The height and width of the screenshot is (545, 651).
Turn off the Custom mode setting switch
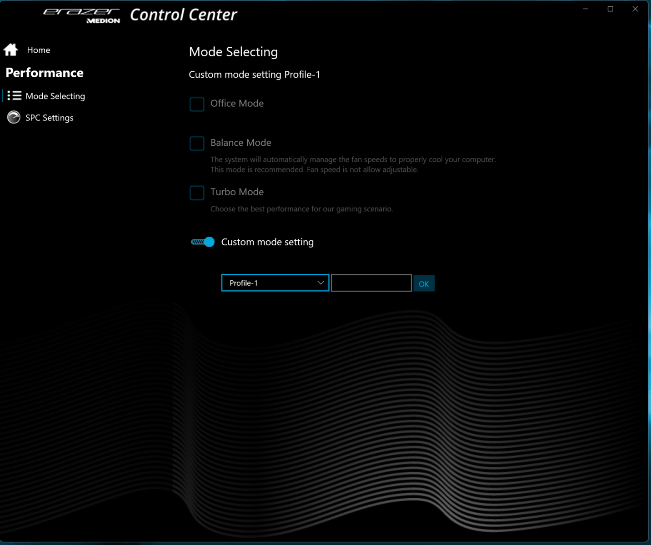pyautogui.click(x=203, y=242)
